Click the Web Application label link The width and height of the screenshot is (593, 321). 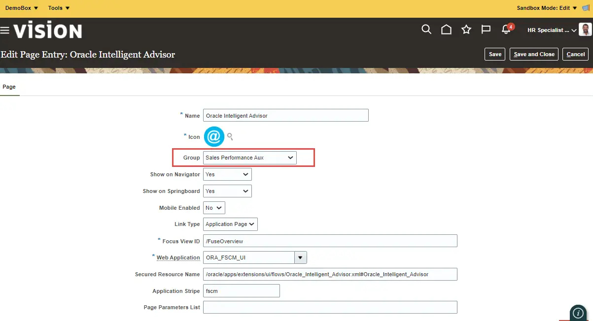pos(178,257)
